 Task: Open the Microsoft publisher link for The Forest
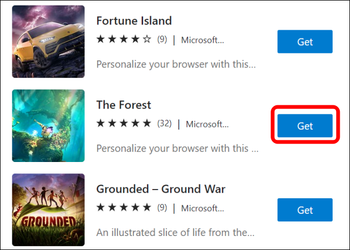point(207,124)
